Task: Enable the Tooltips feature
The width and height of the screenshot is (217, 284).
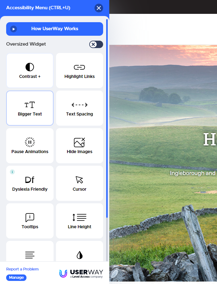Action: 30,221
